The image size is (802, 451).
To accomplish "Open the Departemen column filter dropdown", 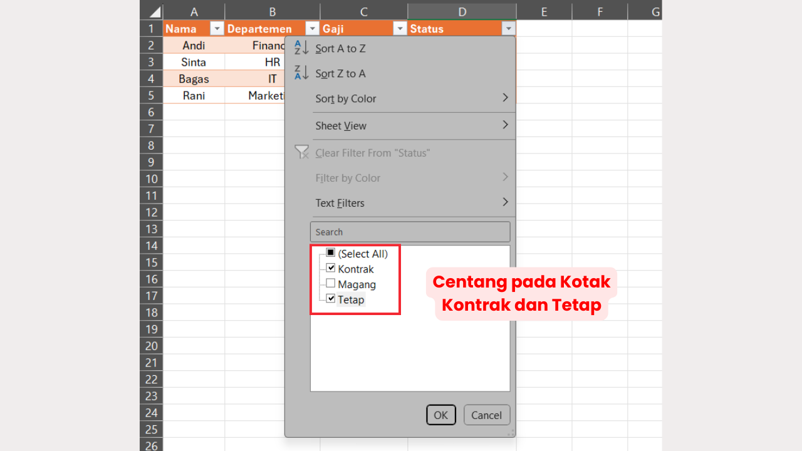I will coord(311,28).
